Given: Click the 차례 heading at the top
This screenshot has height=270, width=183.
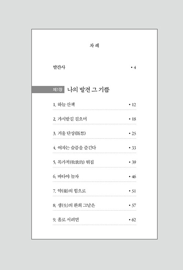Looking at the screenshot, I should 94,45.
